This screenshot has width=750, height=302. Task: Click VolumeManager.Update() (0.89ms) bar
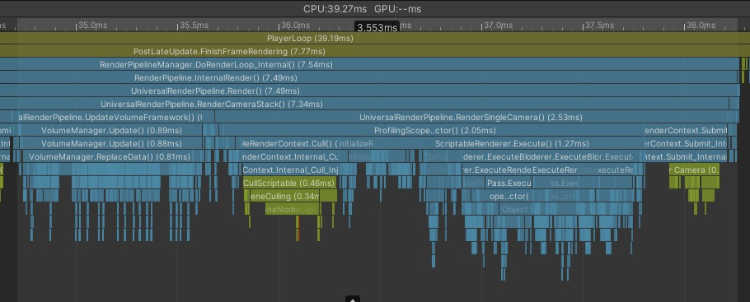[x=111, y=130]
